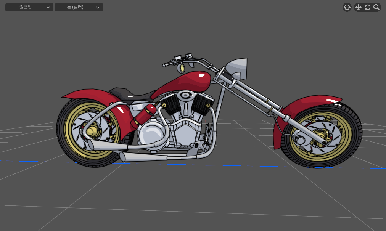Open the 툰 (컬러) render style dropdown
Viewport: 386px width, 231px height.
point(79,7)
